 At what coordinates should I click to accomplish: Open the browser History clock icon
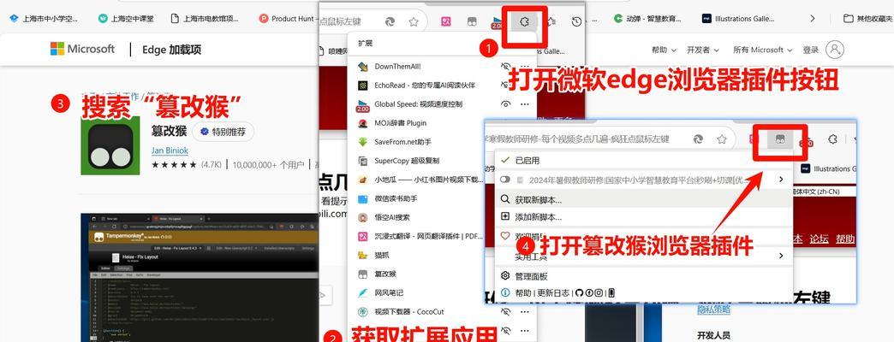[x=576, y=21]
